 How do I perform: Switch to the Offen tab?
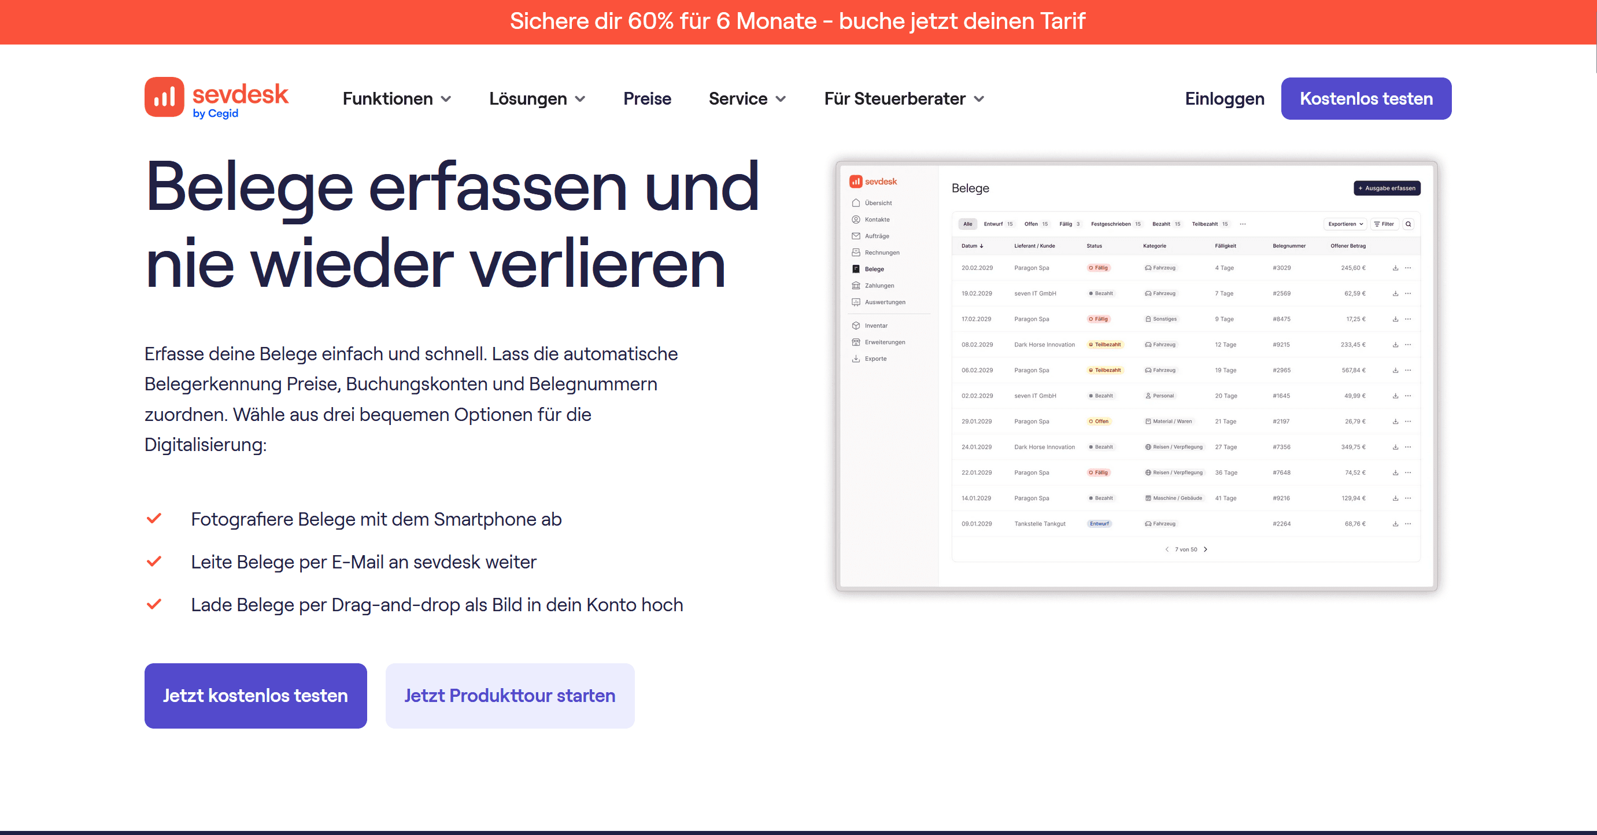[x=1036, y=224]
